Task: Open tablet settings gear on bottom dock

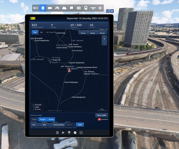Action: [75, 133]
